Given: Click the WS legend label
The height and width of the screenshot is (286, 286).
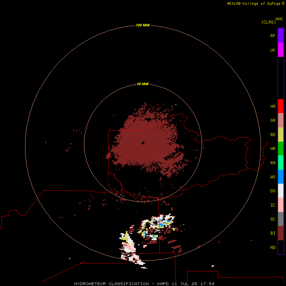Looking at the screenshot, I should 273,177.
